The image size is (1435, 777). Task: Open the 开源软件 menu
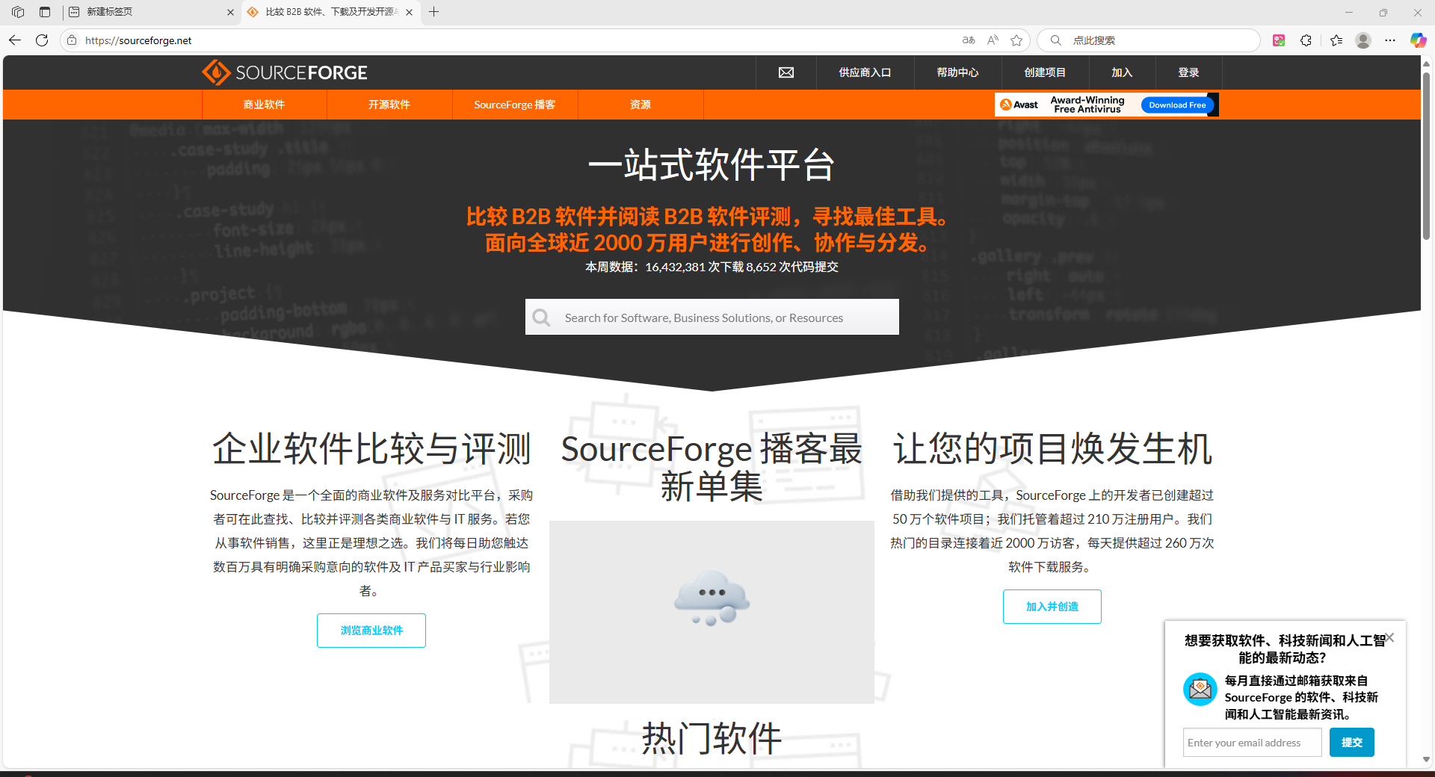coord(389,105)
